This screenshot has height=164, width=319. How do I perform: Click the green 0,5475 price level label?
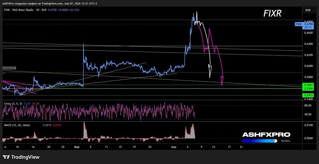click(x=308, y=95)
